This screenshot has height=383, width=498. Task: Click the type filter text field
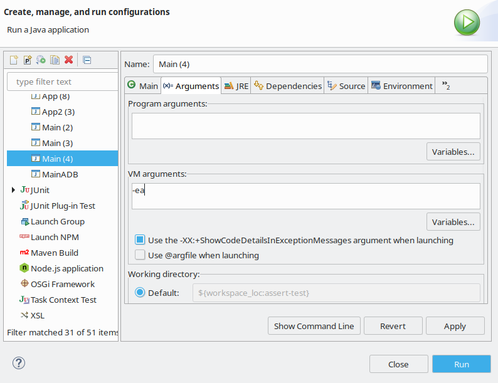pos(62,81)
